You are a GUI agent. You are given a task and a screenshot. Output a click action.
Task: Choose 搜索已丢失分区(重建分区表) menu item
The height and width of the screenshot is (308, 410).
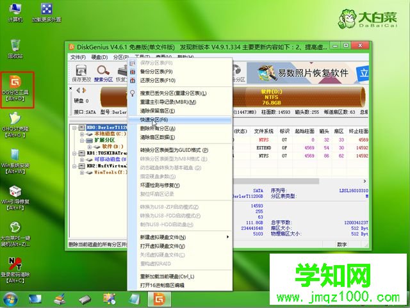pos(179,93)
